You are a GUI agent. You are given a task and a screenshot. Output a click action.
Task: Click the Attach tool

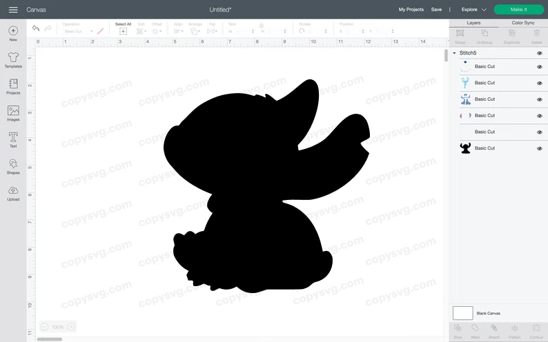(x=494, y=332)
